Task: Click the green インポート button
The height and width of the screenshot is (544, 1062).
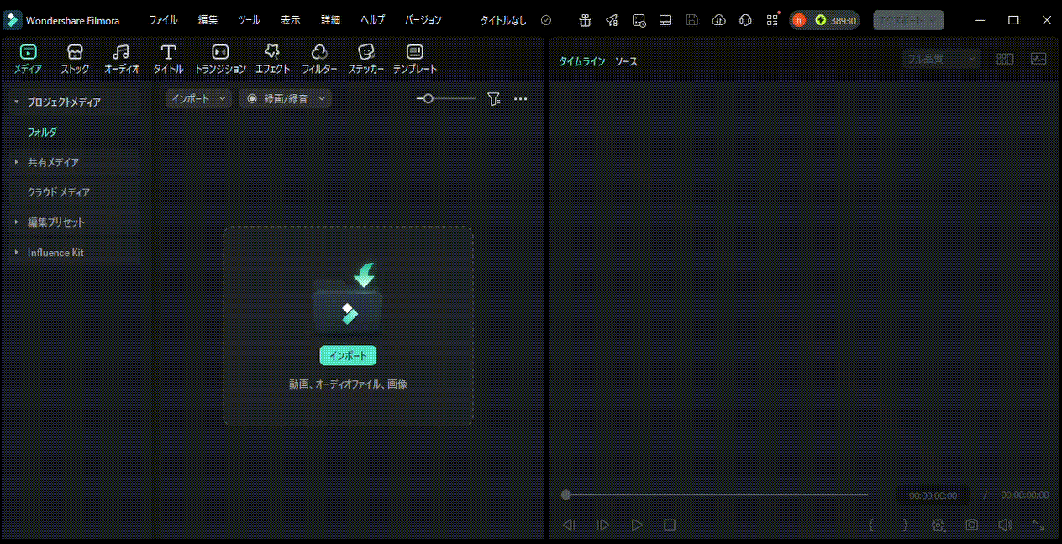Action: [348, 356]
